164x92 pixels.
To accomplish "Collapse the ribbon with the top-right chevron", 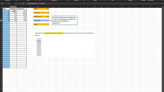I will tap(162, 1).
